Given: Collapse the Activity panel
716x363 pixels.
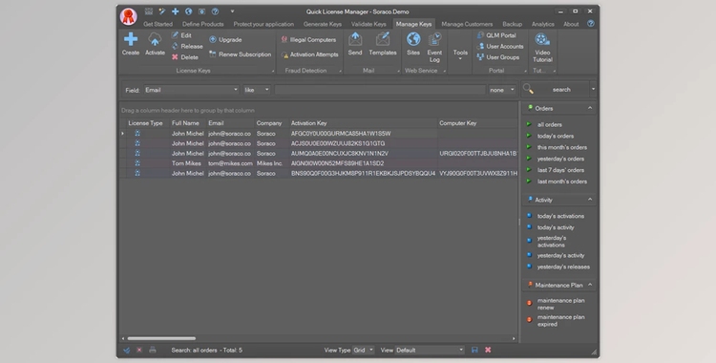Looking at the screenshot, I should [590, 200].
